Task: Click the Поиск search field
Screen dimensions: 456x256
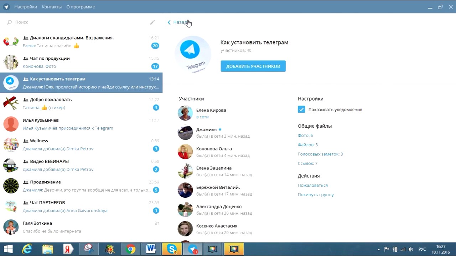Action: 77,22
